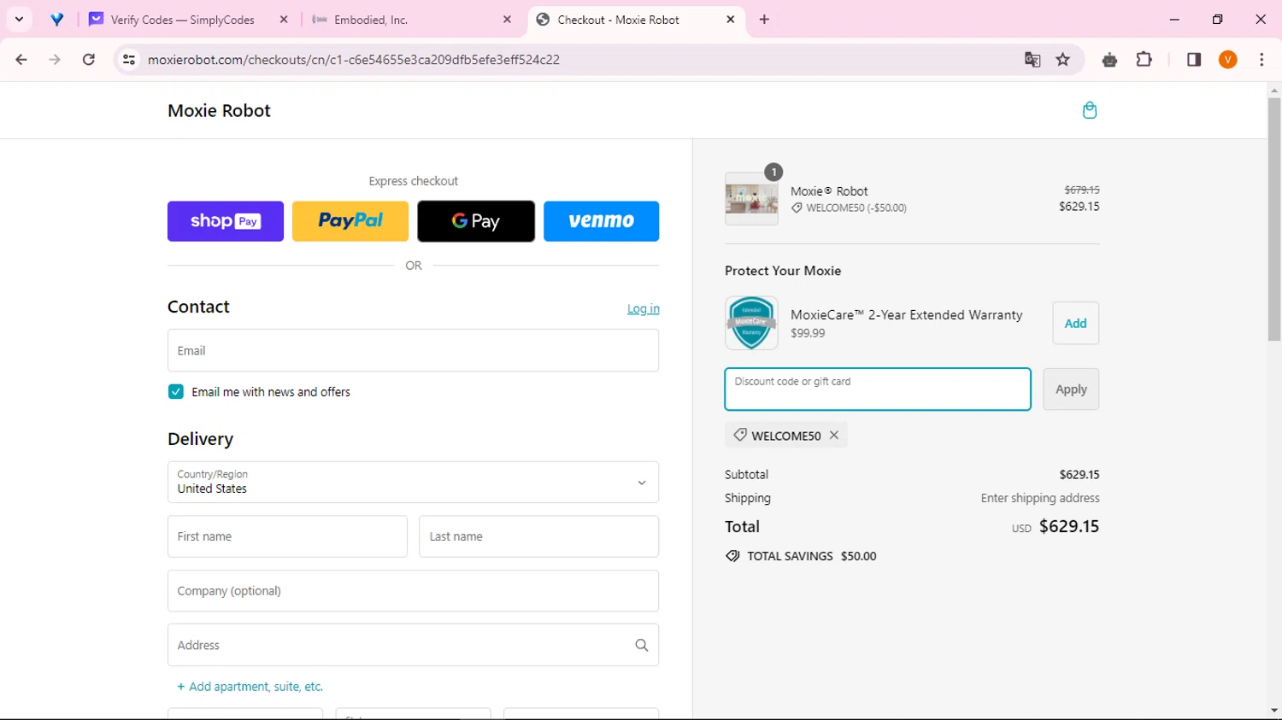
Task: Open the Moxie Robot product thumbnail
Action: (751, 199)
